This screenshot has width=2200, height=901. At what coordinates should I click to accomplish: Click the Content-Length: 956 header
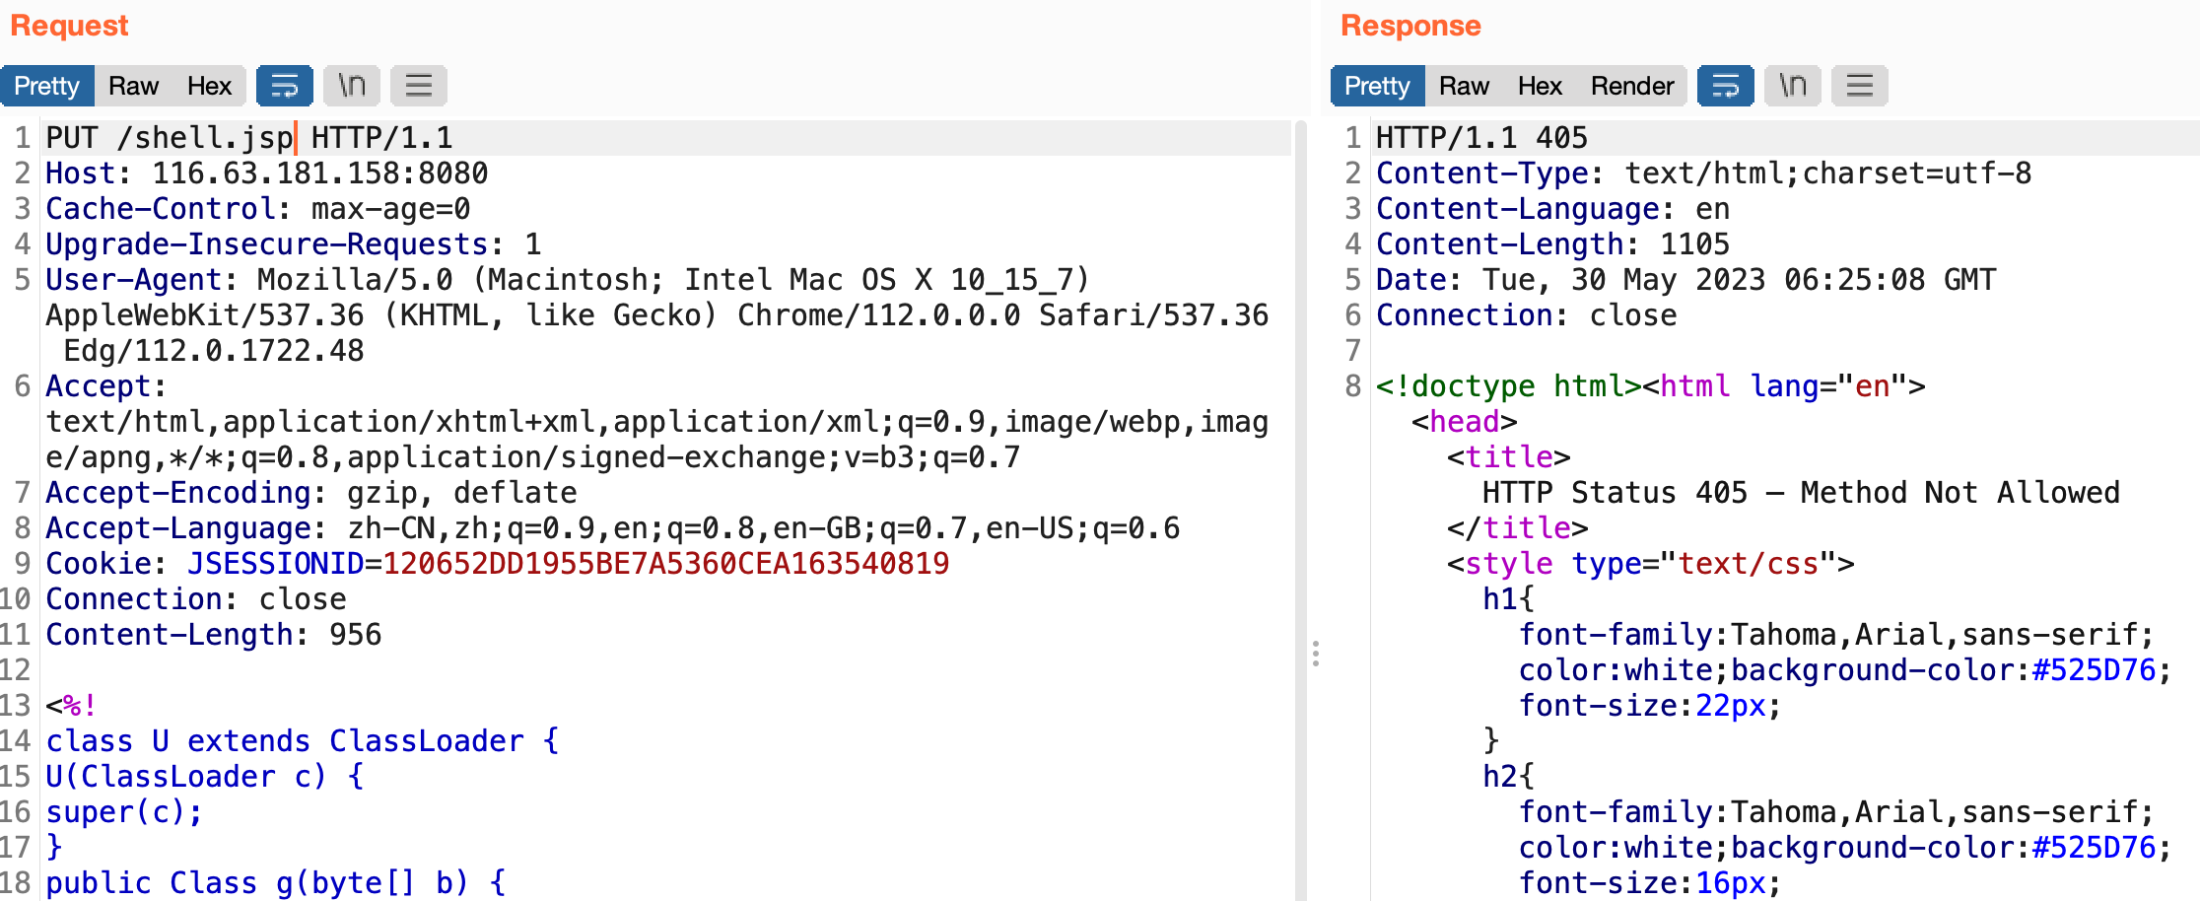pyautogui.click(x=214, y=635)
